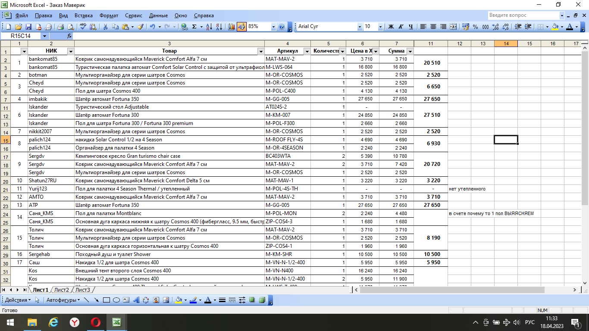Pick the cell Fill Color bucket
The height and width of the screenshot is (331, 589).
[555, 27]
